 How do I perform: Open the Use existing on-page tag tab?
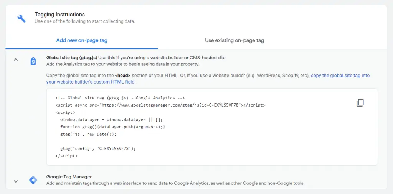(x=234, y=40)
